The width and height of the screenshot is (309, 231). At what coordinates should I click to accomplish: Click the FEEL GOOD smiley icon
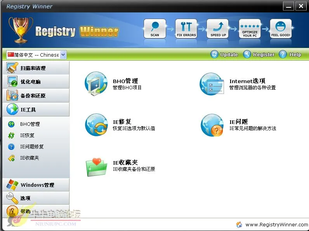(281, 29)
